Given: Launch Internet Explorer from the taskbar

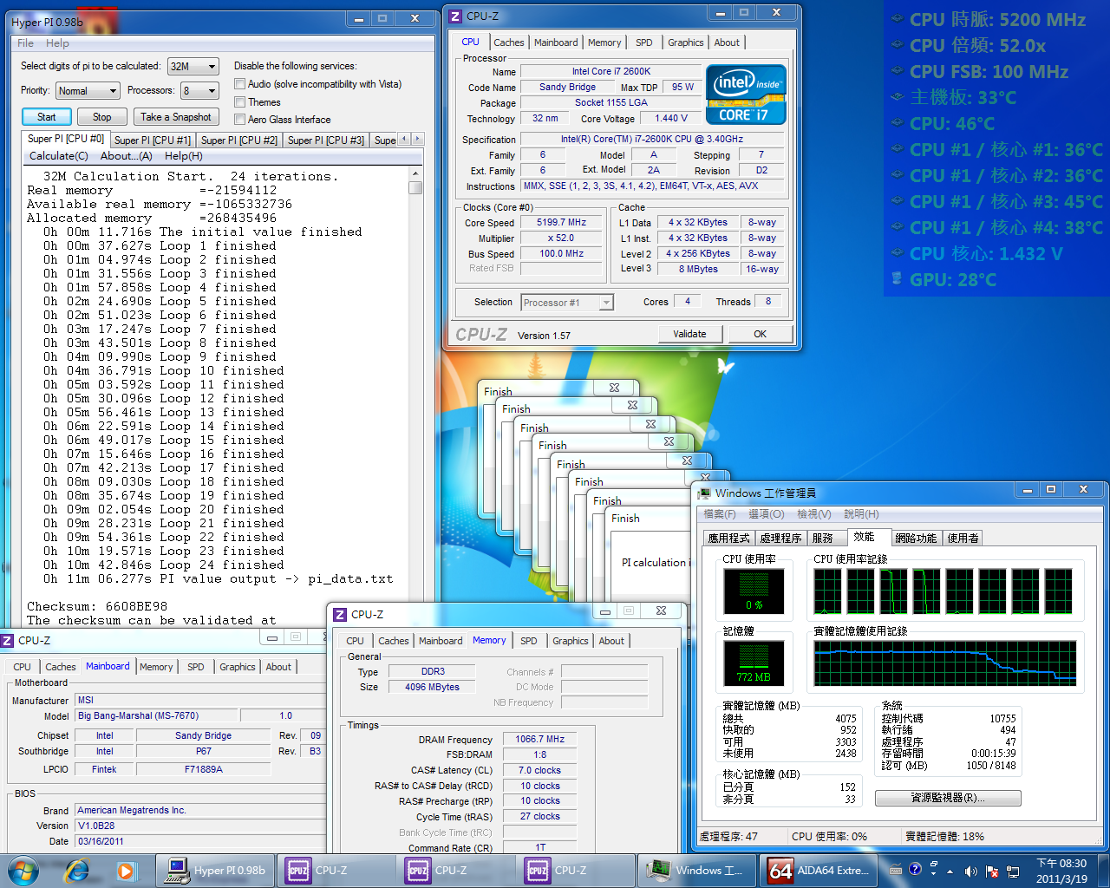Looking at the screenshot, I should (x=77, y=870).
